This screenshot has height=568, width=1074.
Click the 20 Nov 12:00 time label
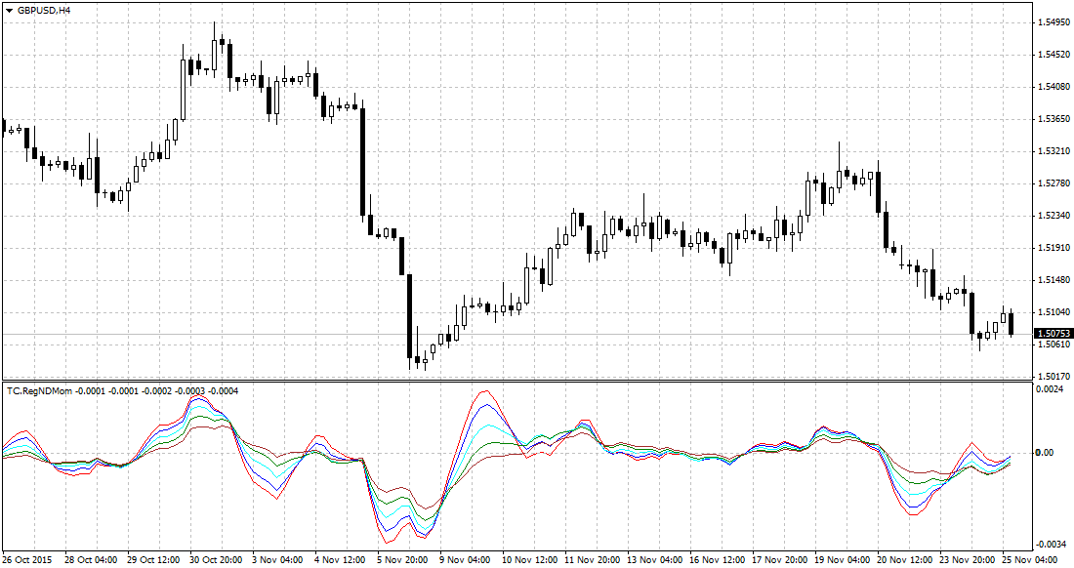[904, 560]
